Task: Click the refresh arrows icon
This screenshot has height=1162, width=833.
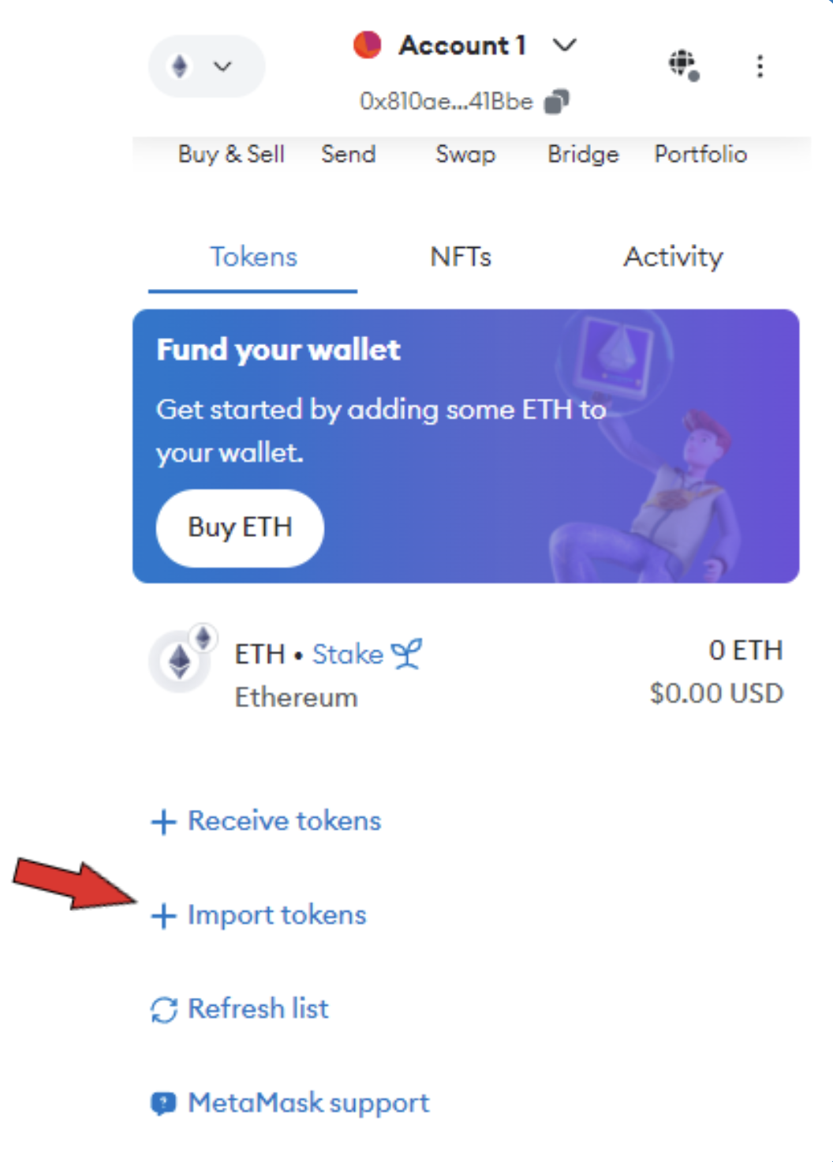Action: pos(163,1010)
